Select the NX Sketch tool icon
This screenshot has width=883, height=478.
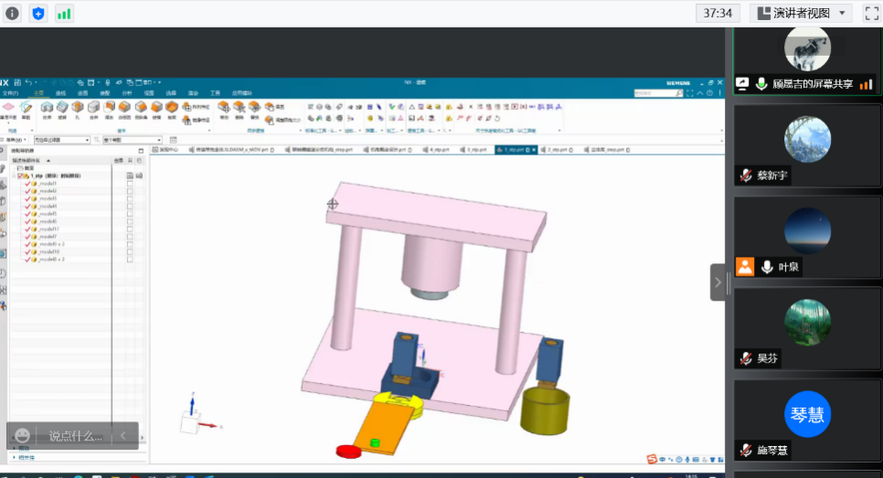click(26, 108)
